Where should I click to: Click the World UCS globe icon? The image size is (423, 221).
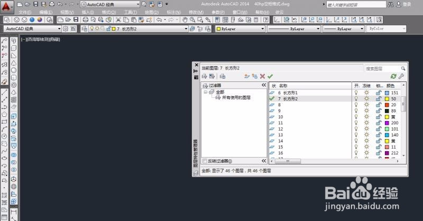[x=287, y=20]
